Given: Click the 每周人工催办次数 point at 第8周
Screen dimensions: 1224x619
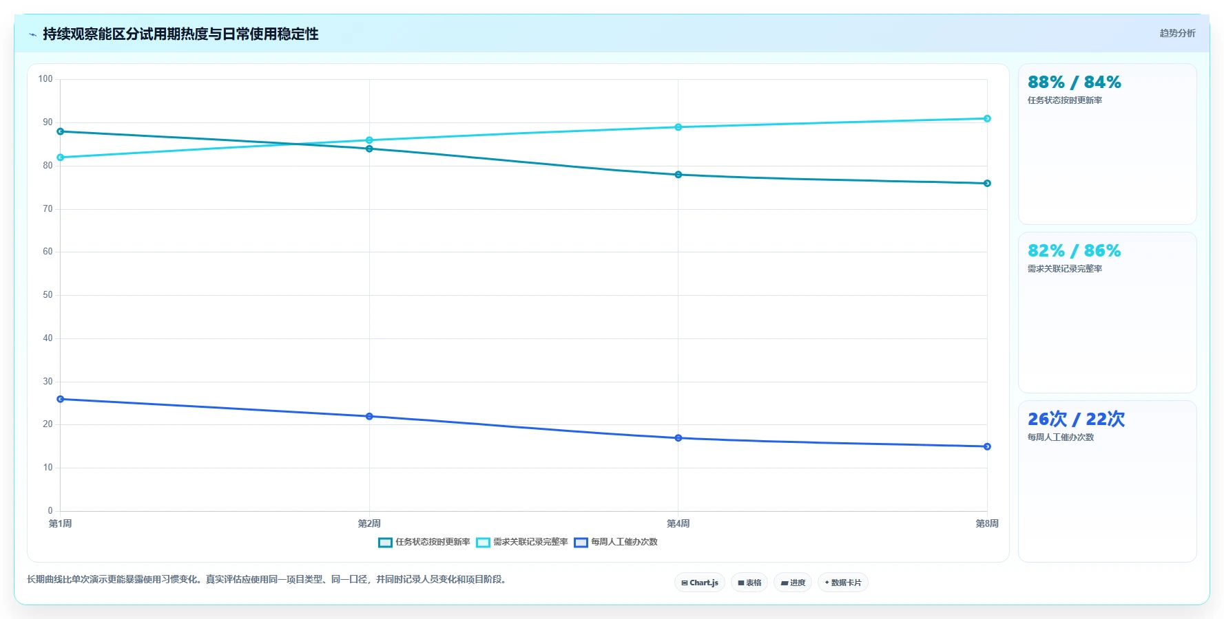Looking at the screenshot, I should (987, 446).
